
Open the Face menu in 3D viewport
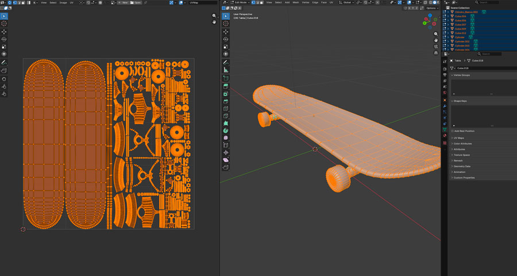click(324, 2)
